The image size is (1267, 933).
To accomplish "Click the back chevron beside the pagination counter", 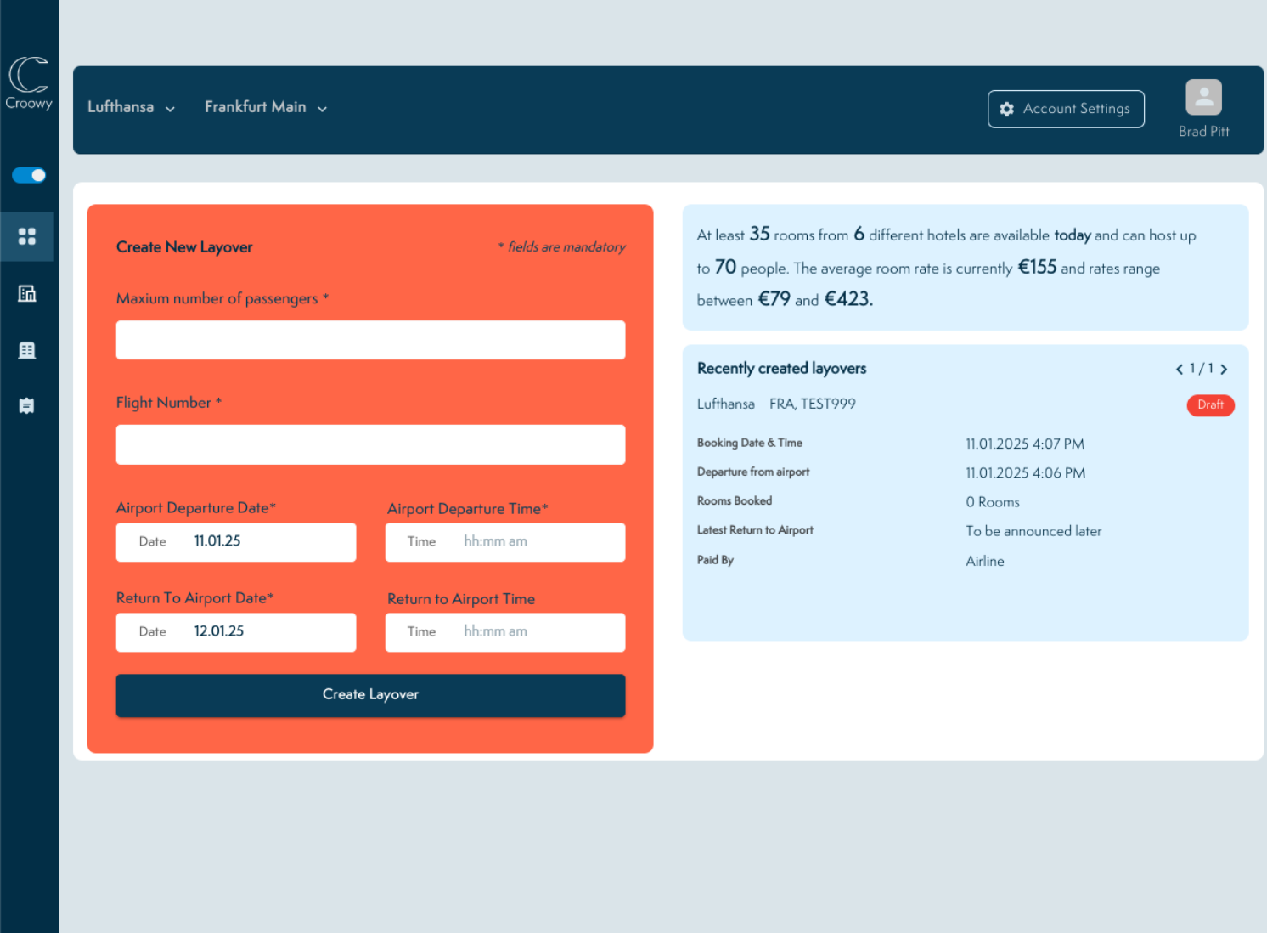I will (1180, 369).
